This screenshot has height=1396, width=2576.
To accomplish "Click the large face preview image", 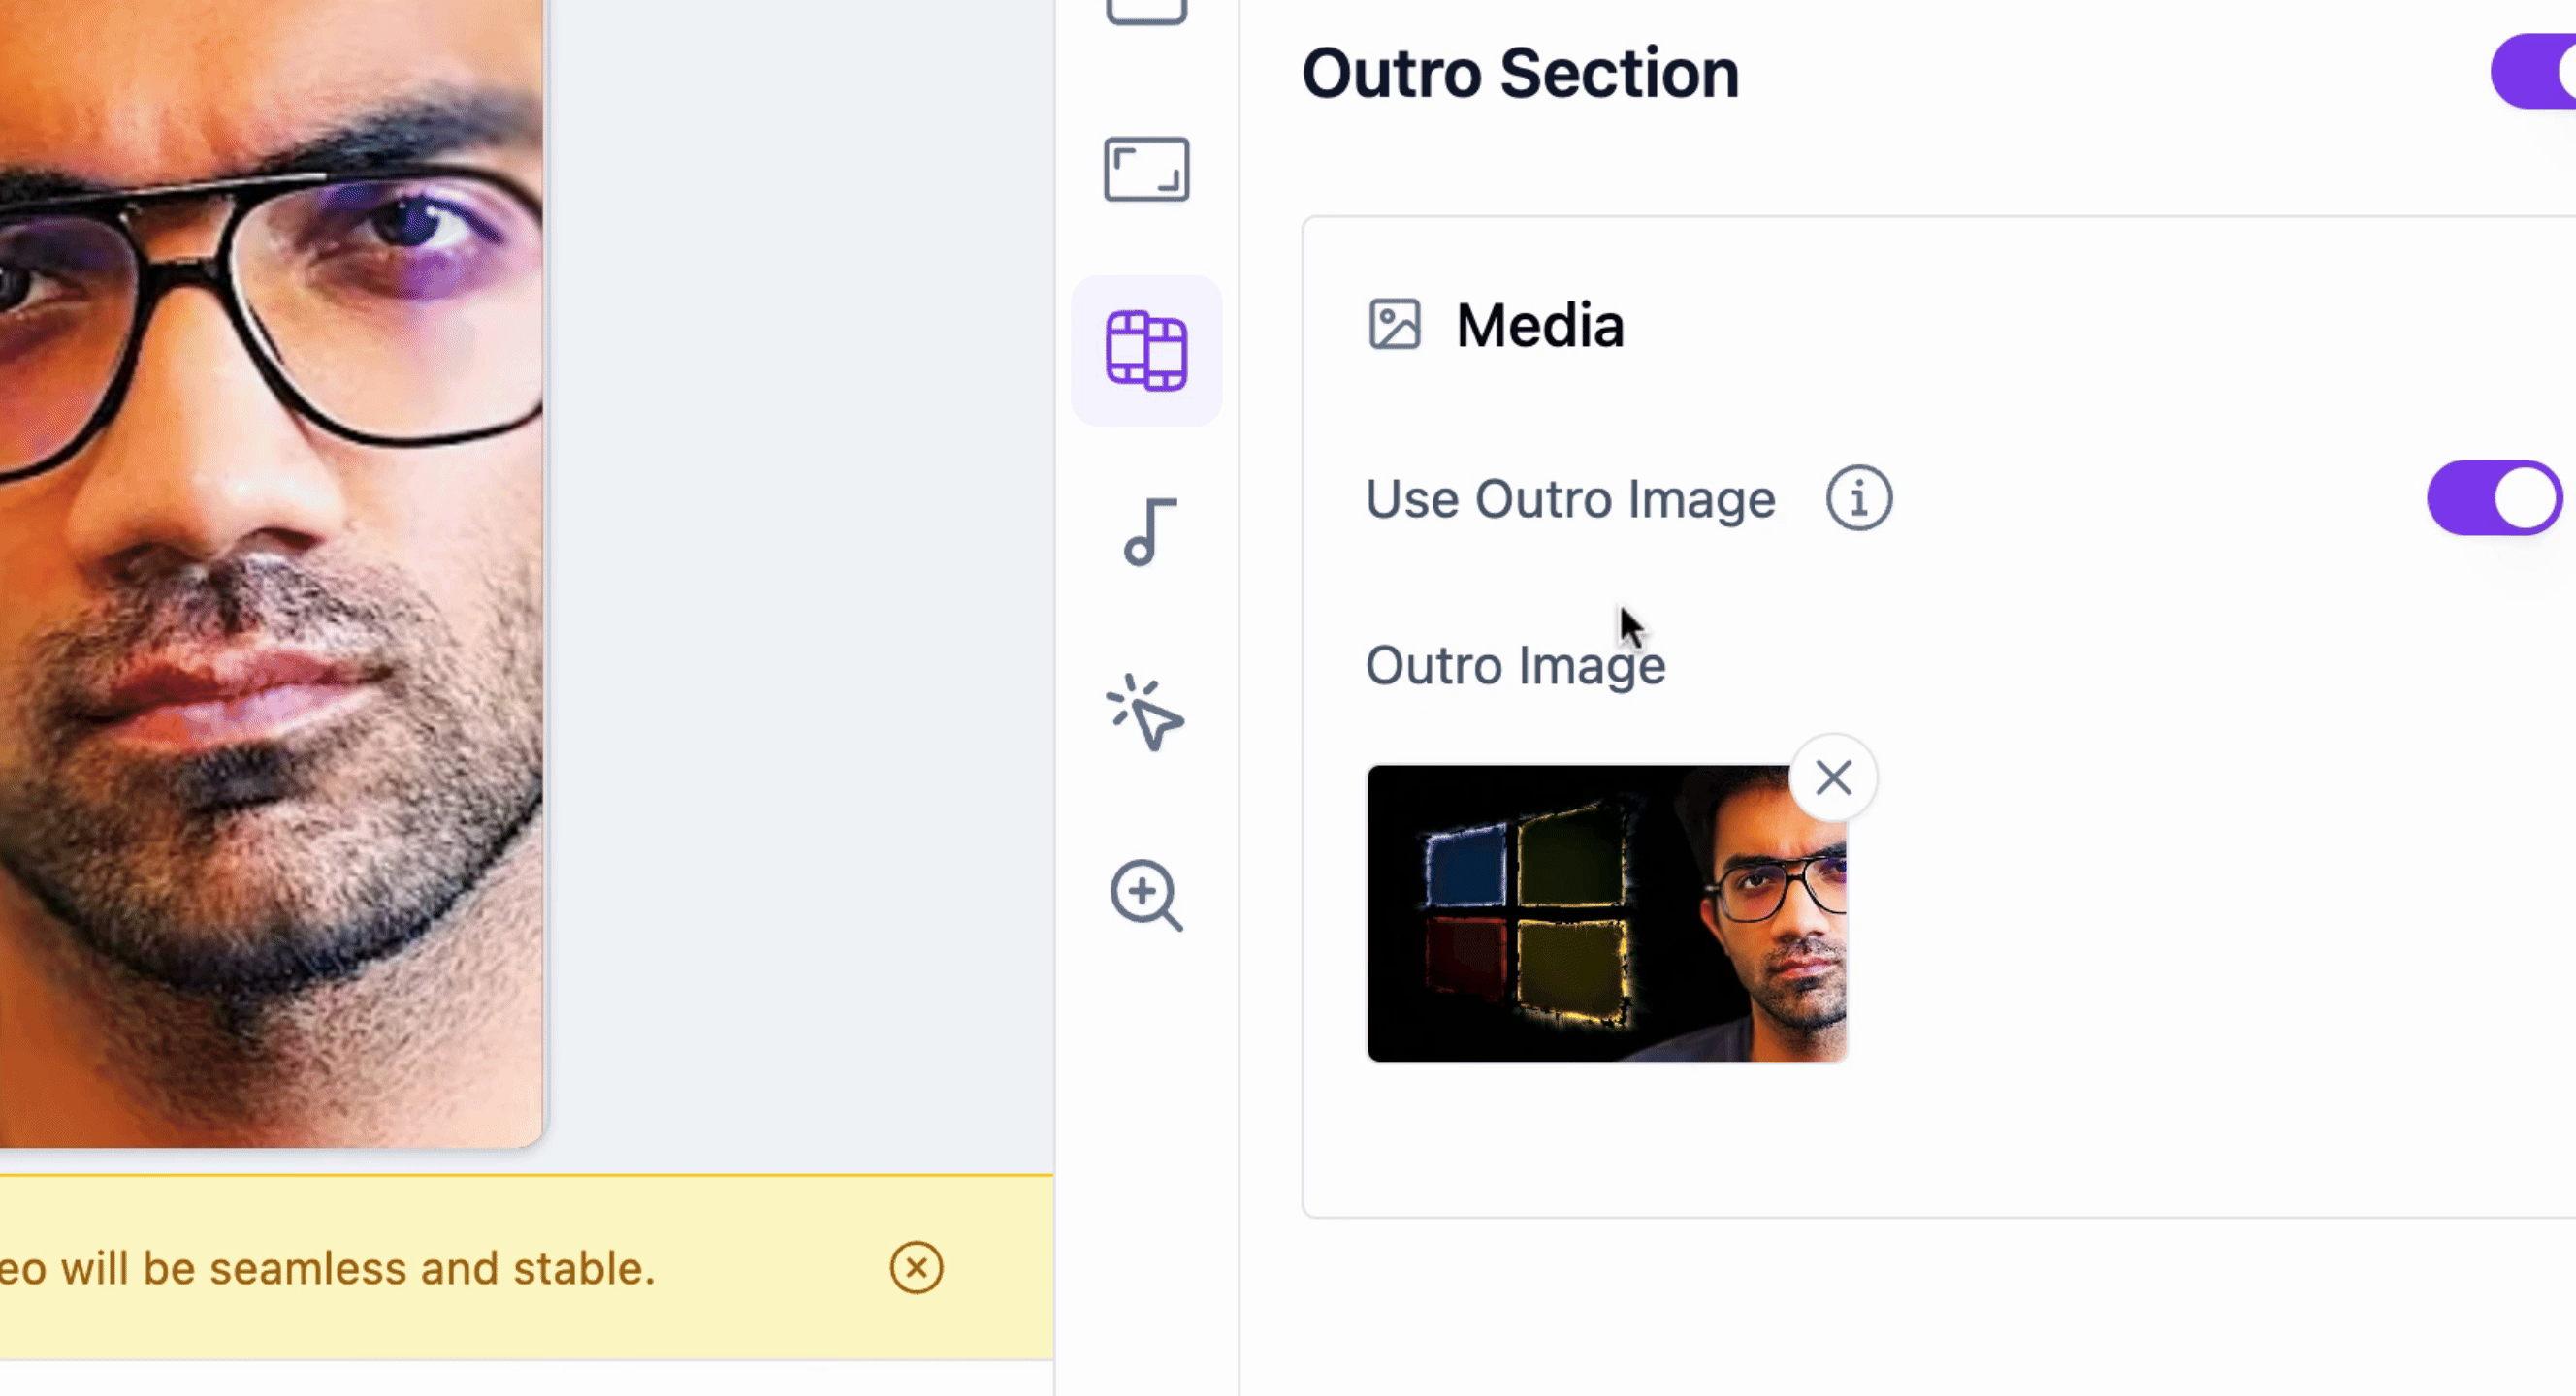I will tap(271, 574).
